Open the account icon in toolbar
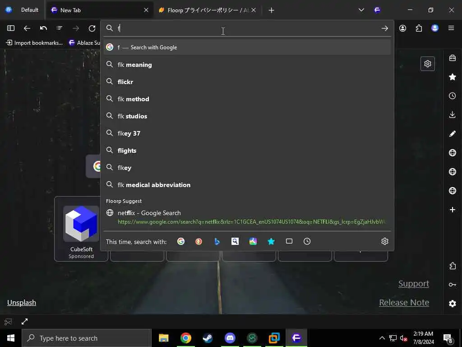 (x=403, y=28)
